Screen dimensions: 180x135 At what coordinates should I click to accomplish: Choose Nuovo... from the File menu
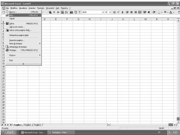tap(23, 12)
